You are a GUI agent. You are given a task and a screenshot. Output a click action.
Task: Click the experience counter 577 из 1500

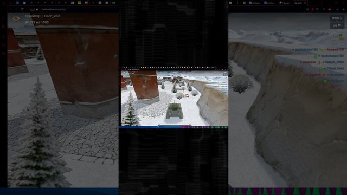pos(37,22)
